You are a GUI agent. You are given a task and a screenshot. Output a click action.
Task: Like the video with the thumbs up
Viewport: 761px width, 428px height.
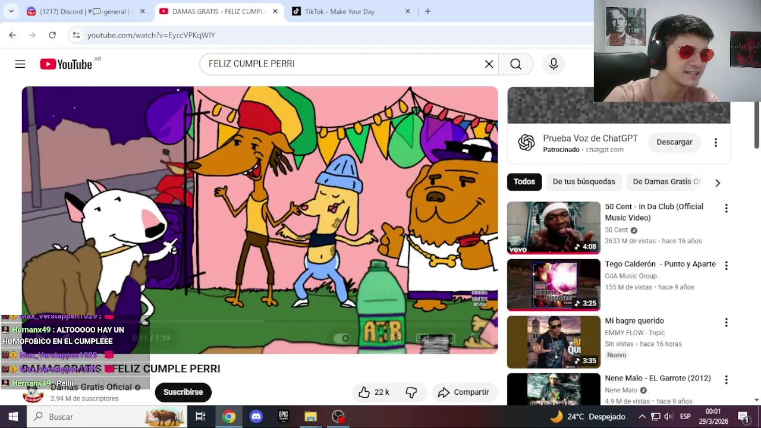(373, 392)
